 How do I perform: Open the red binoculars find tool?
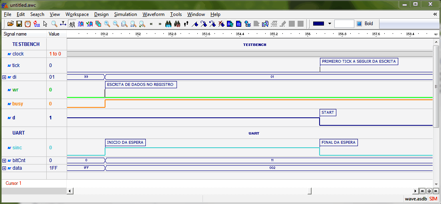(x=177, y=24)
